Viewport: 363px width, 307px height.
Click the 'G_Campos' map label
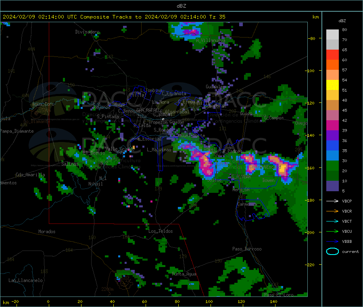[x=274, y=118]
